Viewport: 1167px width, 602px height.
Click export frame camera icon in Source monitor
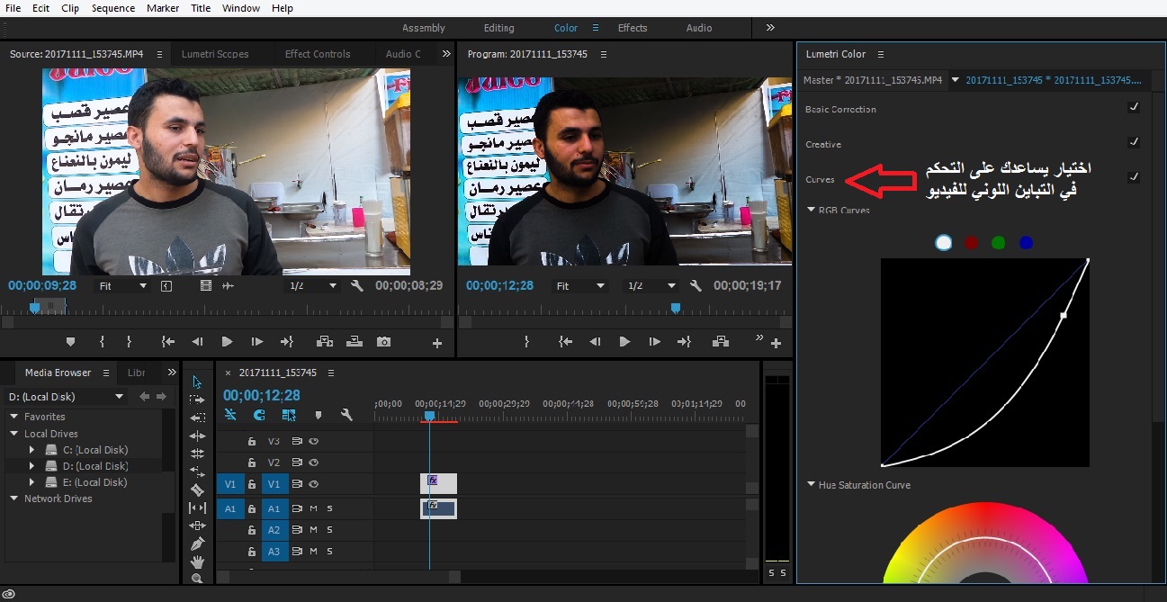pyautogui.click(x=384, y=342)
